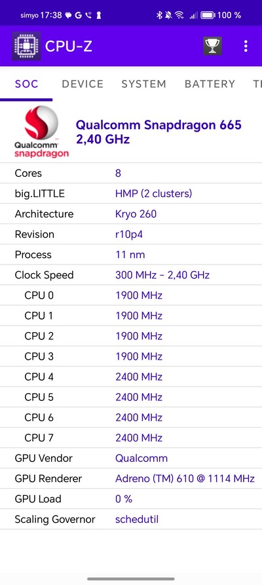Screen dimensions: 262x585
Task: Tap the bottom navigation gesture bar
Action: [131, 578]
